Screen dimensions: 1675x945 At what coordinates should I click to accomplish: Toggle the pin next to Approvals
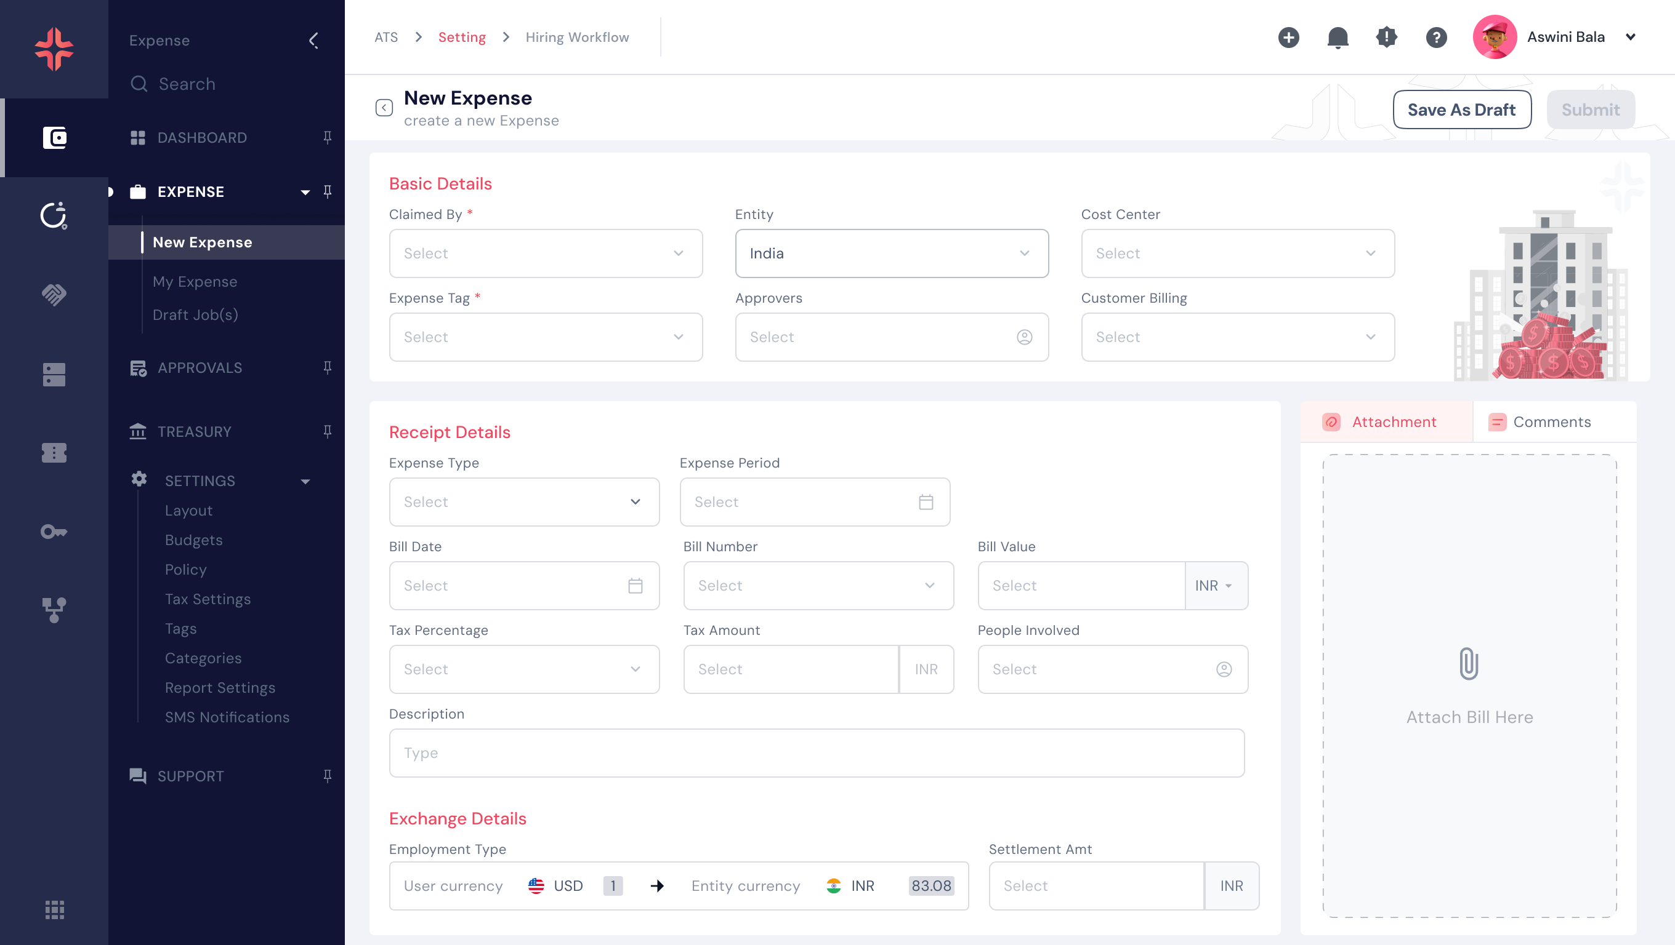[327, 368]
